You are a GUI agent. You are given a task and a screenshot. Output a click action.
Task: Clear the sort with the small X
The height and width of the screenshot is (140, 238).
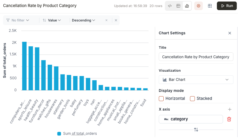click(x=106, y=20)
